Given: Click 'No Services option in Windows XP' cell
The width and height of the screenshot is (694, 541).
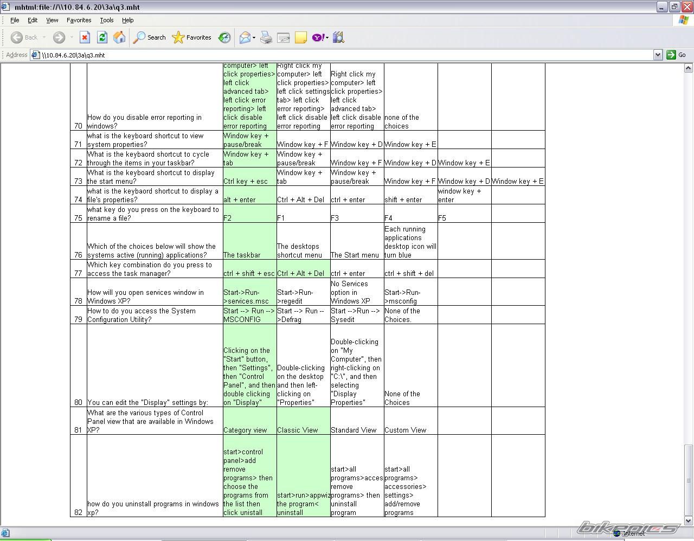Looking at the screenshot, I should click(357, 292).
